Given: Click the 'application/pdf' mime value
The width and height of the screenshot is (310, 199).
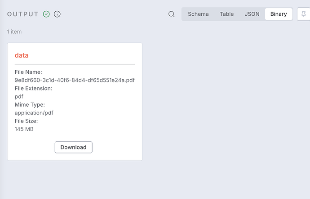Looking at the screenshot, I should pos(34,113).
